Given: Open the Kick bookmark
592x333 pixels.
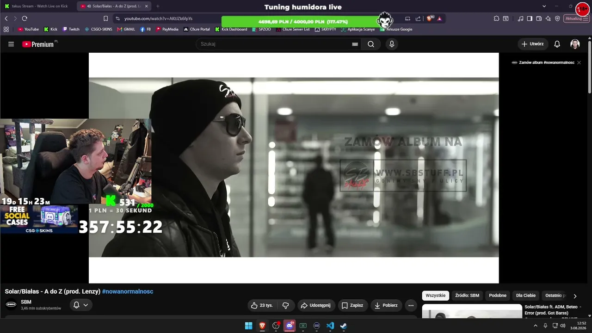Looking at the screenshot, I should (50, 29).
